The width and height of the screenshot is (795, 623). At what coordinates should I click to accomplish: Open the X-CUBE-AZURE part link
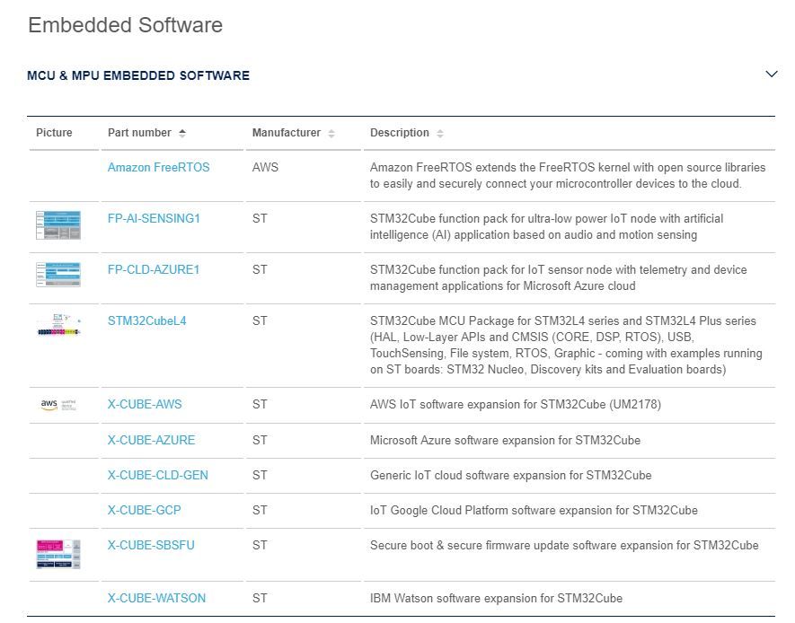tap(151, 440)
